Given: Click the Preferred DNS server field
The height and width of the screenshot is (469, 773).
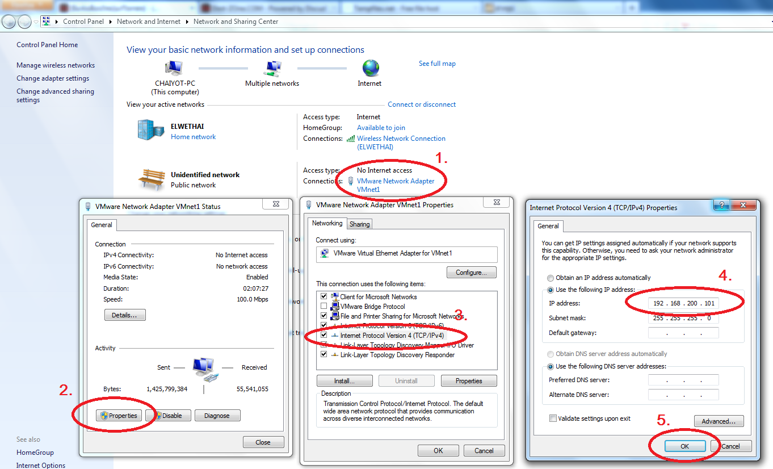Looking at the screenshot, I should point(683,380).
